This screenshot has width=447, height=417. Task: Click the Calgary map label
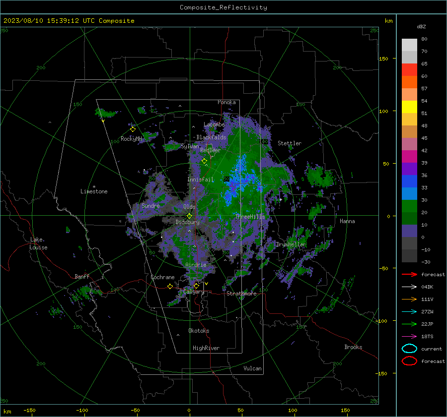(194, 292)
